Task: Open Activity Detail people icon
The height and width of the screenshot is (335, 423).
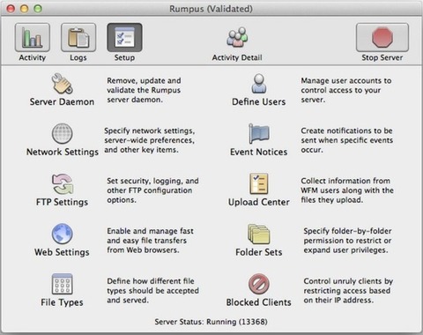Action: tap(237, 37)
